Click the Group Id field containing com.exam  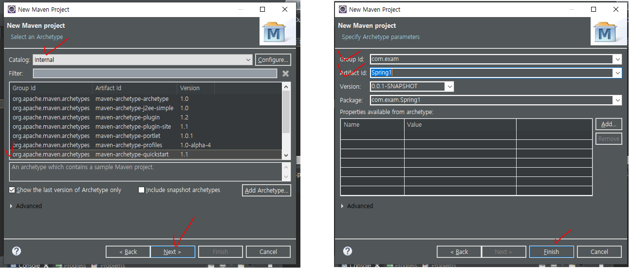492,59
